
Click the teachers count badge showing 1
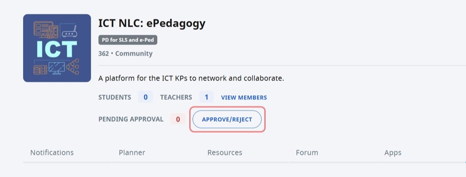coord(207,97)
